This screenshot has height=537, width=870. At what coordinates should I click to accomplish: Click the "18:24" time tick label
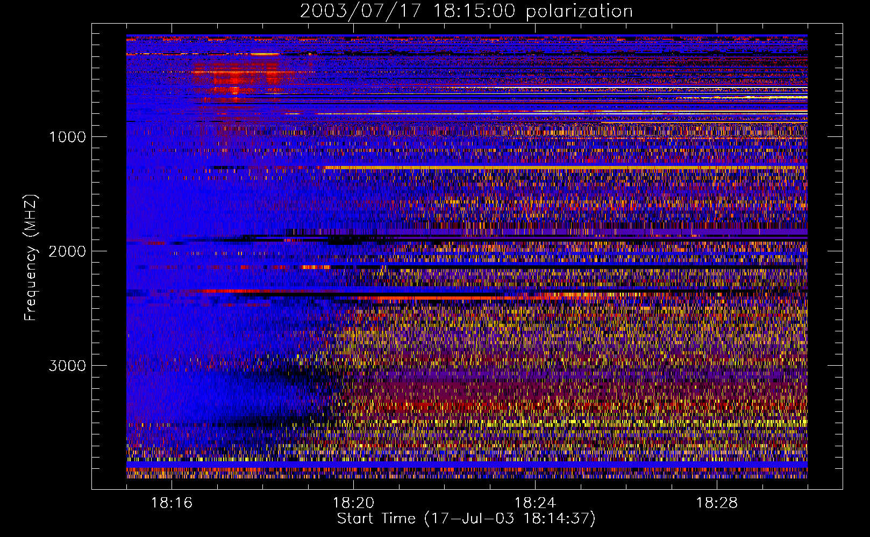pos(535,503)
